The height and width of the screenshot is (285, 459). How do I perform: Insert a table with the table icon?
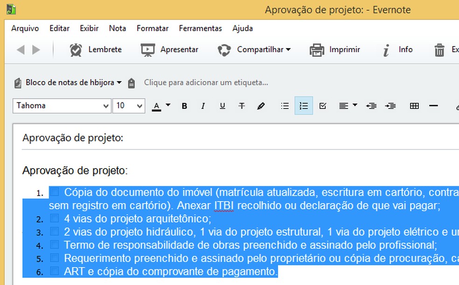414,106
